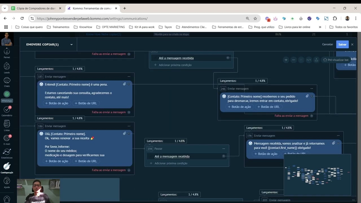
Task: Click Salvar to save the bot
Action: coord(342,44)
